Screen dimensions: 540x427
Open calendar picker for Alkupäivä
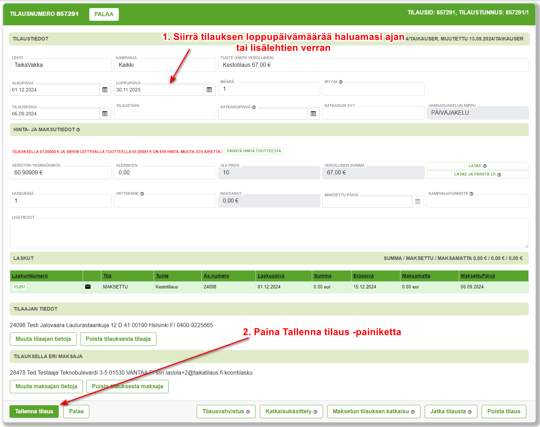click(x=105, y=90)
